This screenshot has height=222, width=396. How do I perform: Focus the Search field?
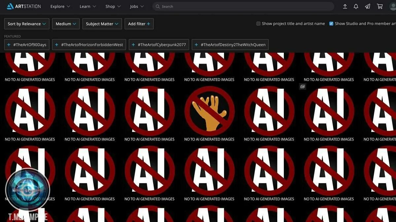pos(243,6)
